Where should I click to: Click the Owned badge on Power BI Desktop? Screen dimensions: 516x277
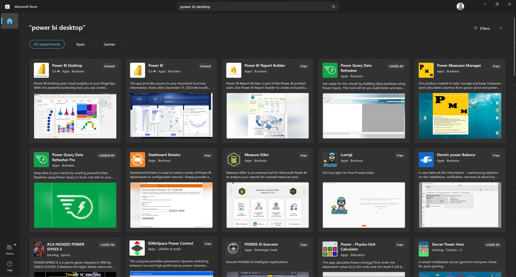pyautogui.click(x=109, y=66)
